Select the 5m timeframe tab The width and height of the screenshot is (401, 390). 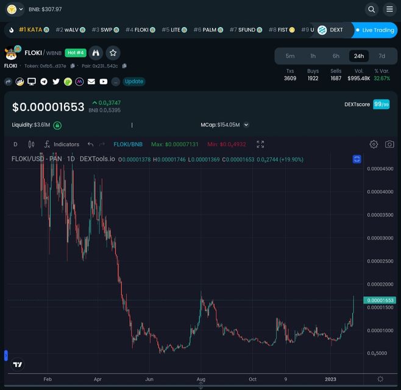290,56
